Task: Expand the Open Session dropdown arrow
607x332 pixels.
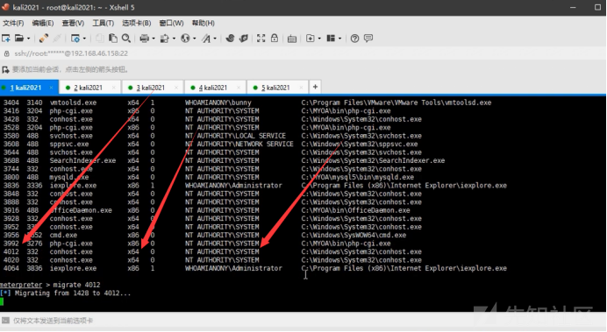Action: [28, 39]
